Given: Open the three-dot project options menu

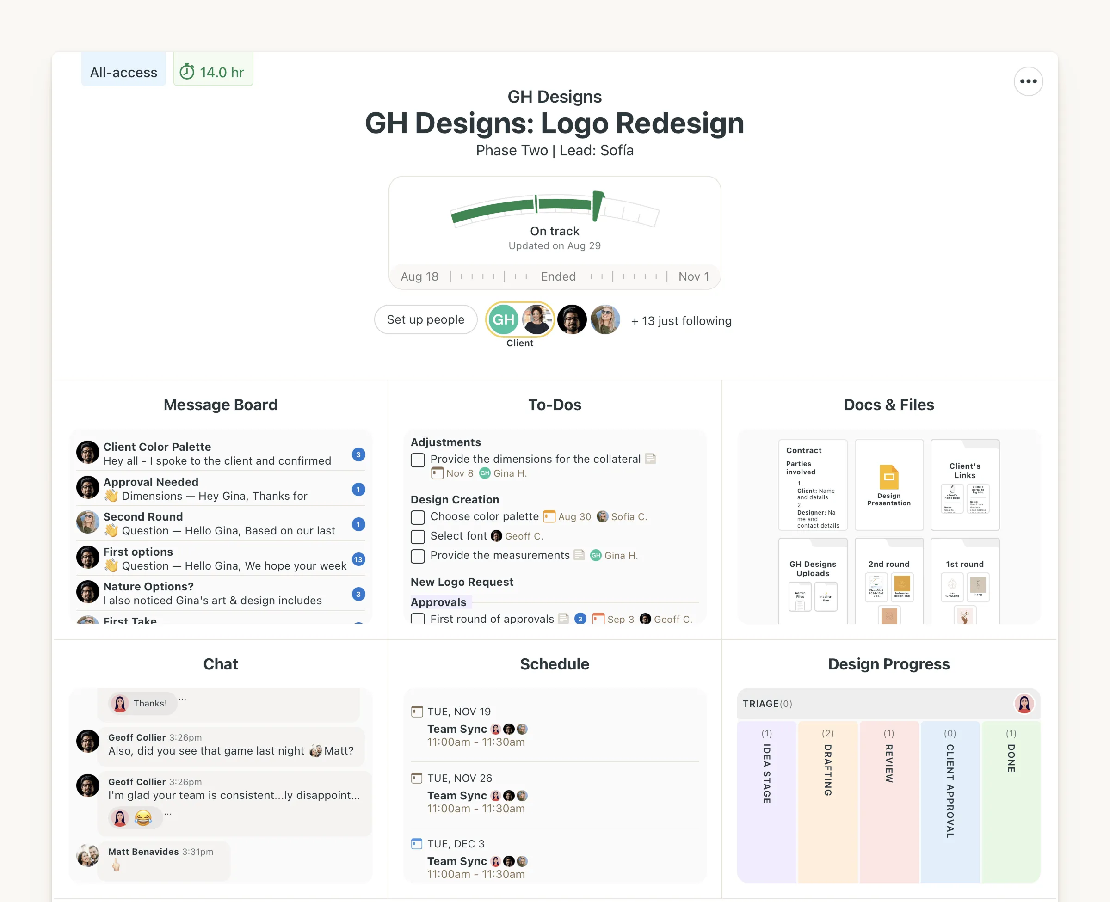Looking at the screenshot, I should (x=1028, y=81).
